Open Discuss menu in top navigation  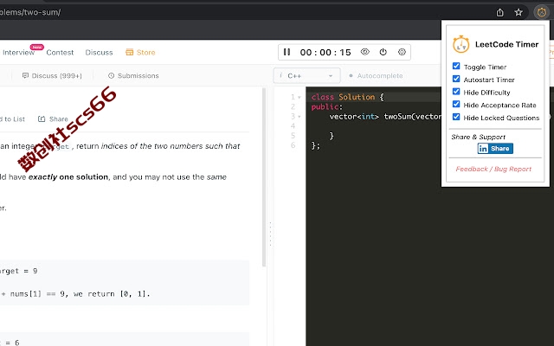(x=99, y=53)
